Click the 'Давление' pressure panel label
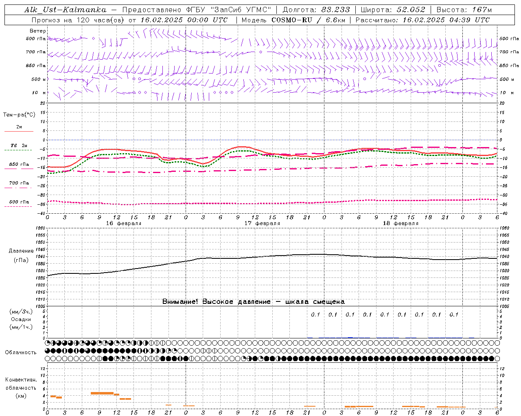 [x=21, y=251]
